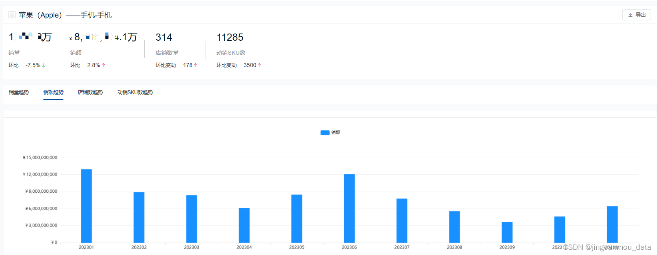Click the 202306 axis label
Image resolution: width=657 pixels, height=255 pixels.
[349, 247]
